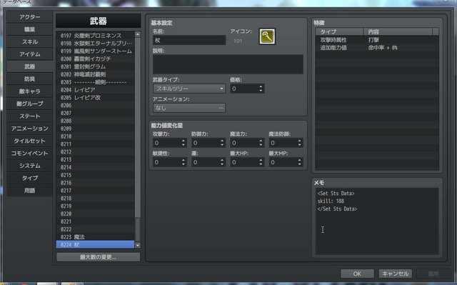Click the OK button
The height and width of the screenshot is (285, 457).
click(357, 274)
